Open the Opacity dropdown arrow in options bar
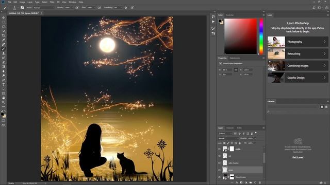Viewport: 330px width, 185px height. (72, 8)
